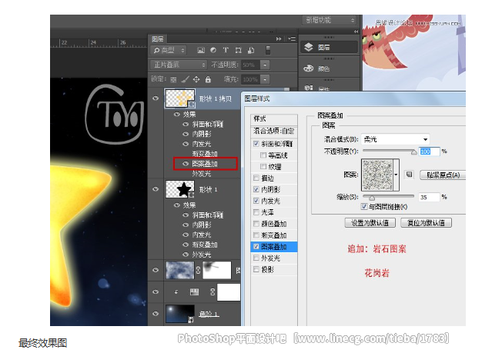
Task: Click the scale value field showing 35
Action: tap(429, 197)
